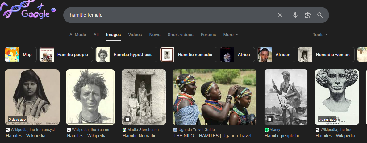This screenshot has width=367, height=143.
Task: Click the Media Storehouse source favicon
Action: pos(124,130)
